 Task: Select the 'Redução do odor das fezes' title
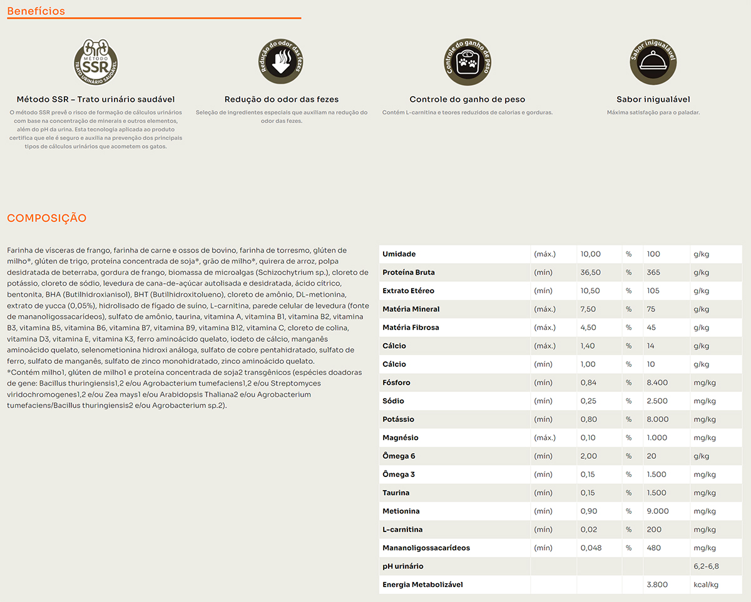(x=281, y=99)
